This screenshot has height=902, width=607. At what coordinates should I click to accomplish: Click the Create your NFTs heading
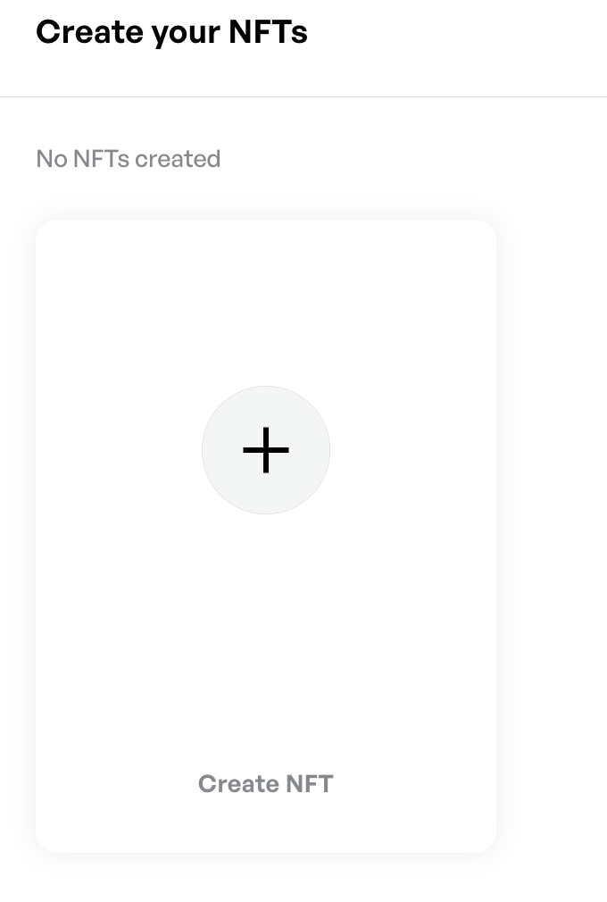171,32
